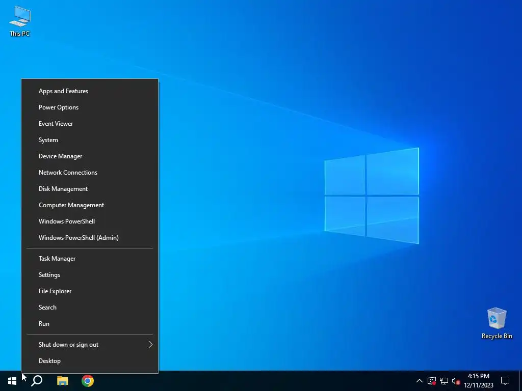Start Windows PowerShell (Admin)
Viewport: 522px width, 391px height.
click(x=90, y=238)
